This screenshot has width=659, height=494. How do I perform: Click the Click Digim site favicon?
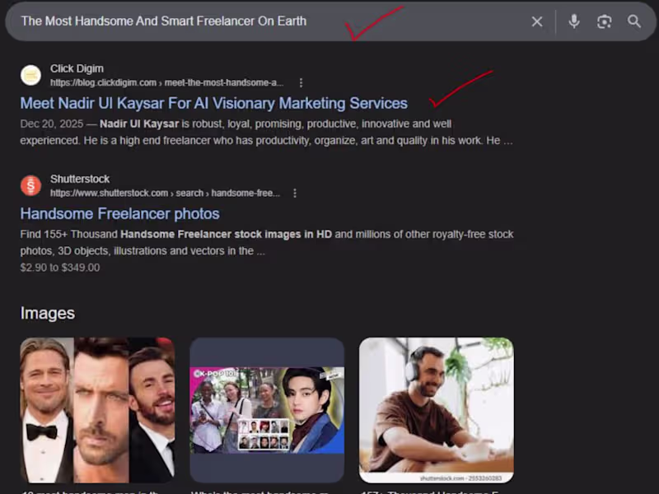(x=30, y=75)
